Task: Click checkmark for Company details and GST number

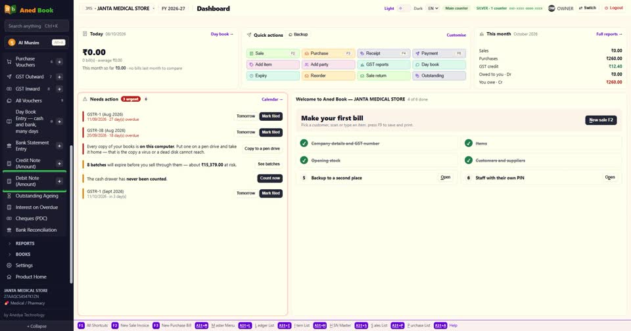Action: point(304,143)
